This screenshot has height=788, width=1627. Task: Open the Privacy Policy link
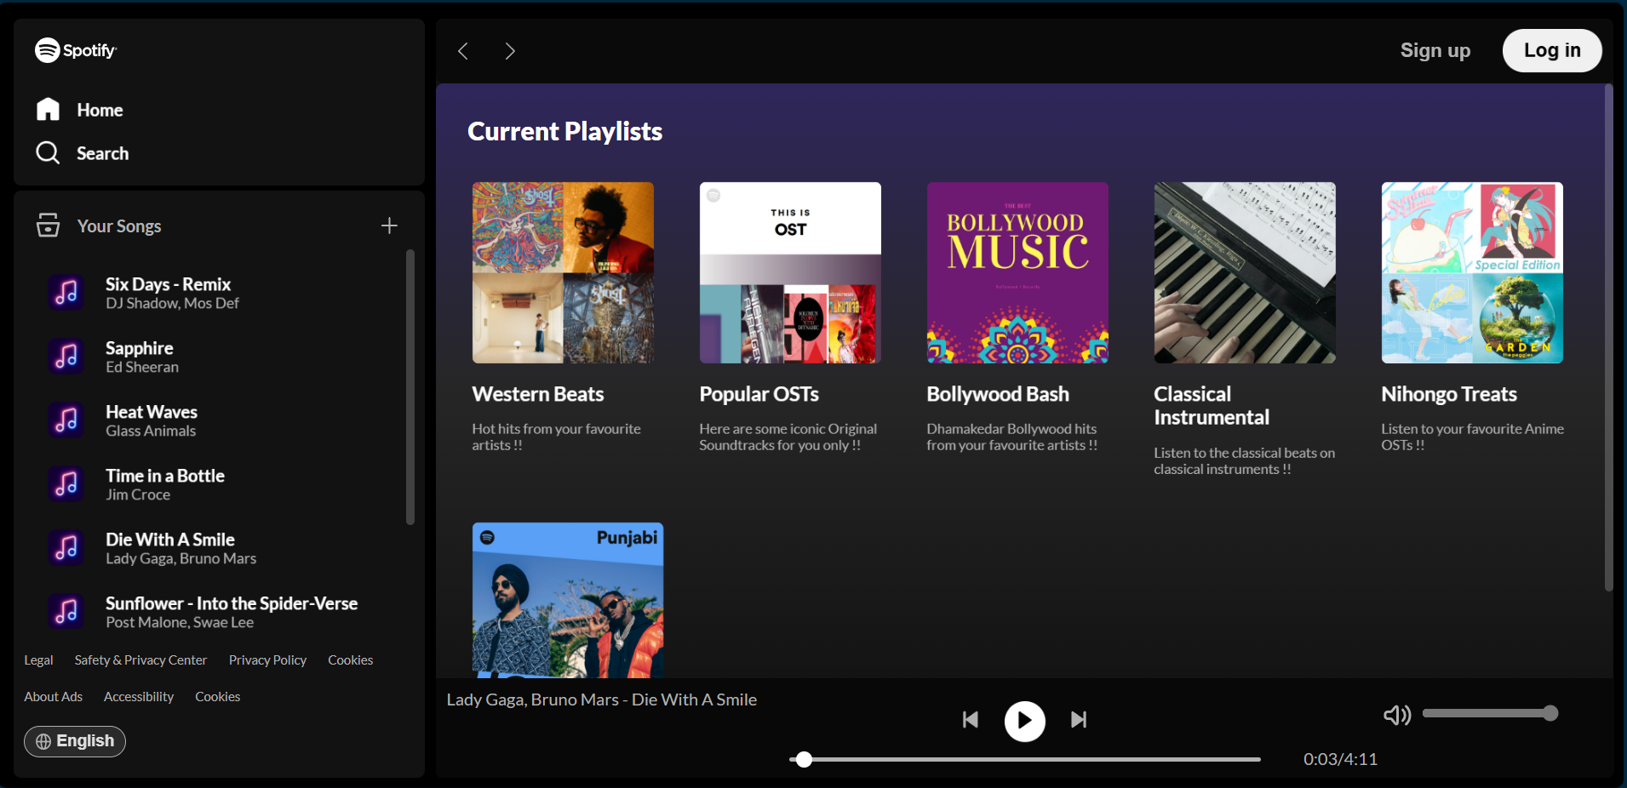point(267,660)
